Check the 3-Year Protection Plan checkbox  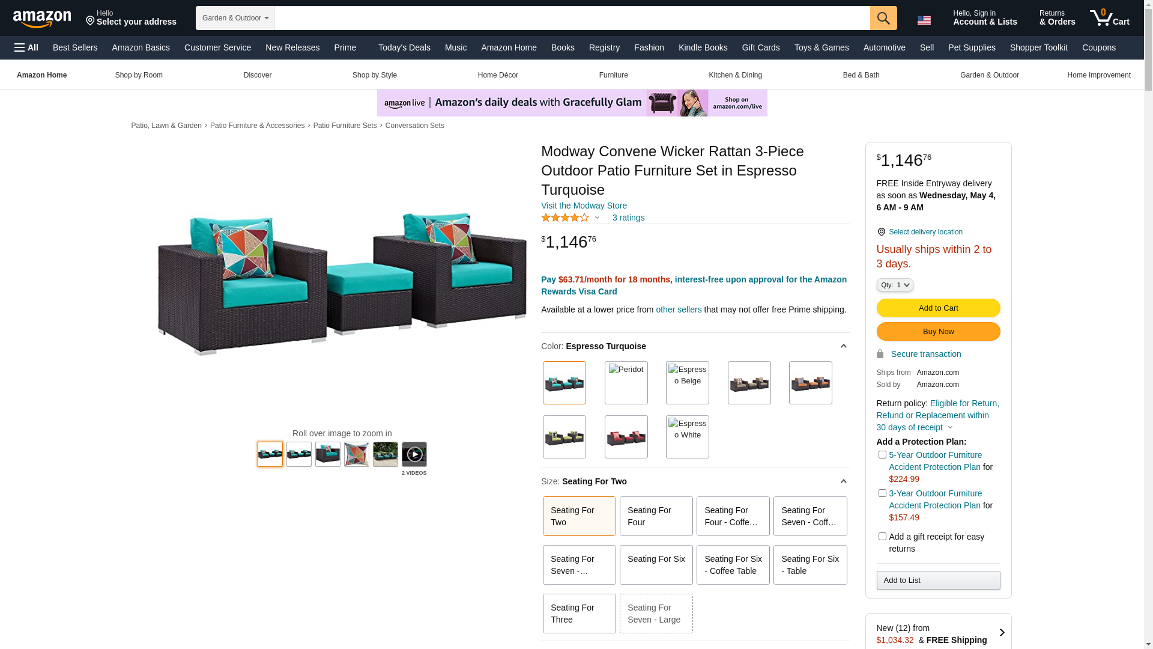(x=882, y=493)
